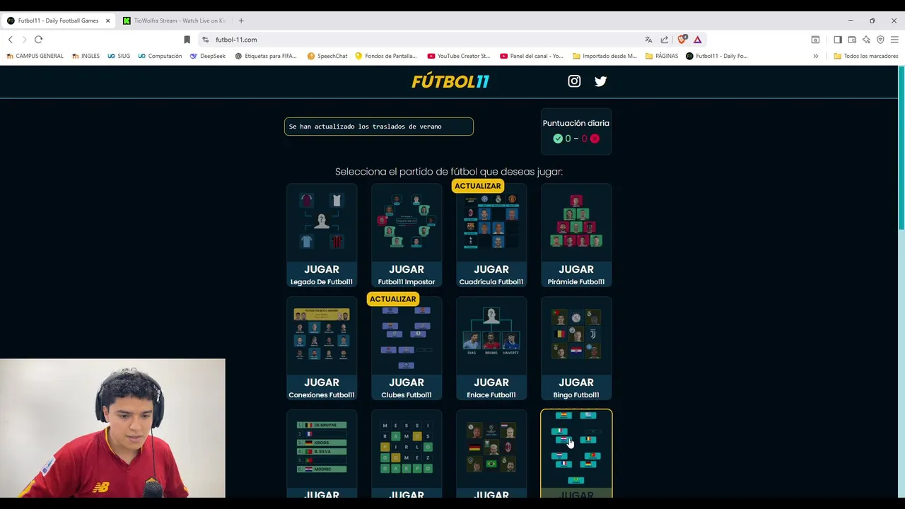Click red cross wrong-score icon
The width and height of the screenshot is (905, 509).
pyautogui.click(x=595, y=139)
